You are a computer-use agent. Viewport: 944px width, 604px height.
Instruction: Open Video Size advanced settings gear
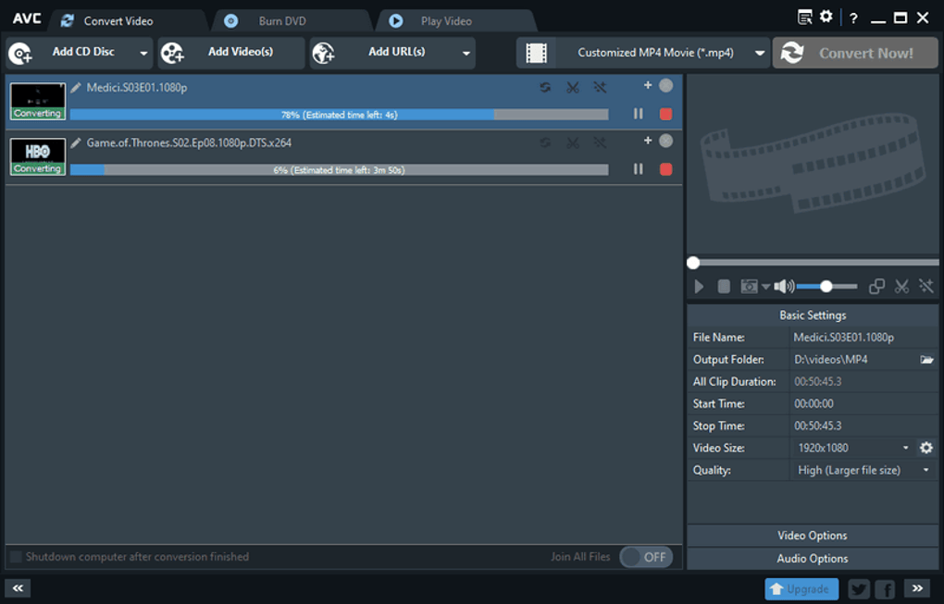coord(925,448)
